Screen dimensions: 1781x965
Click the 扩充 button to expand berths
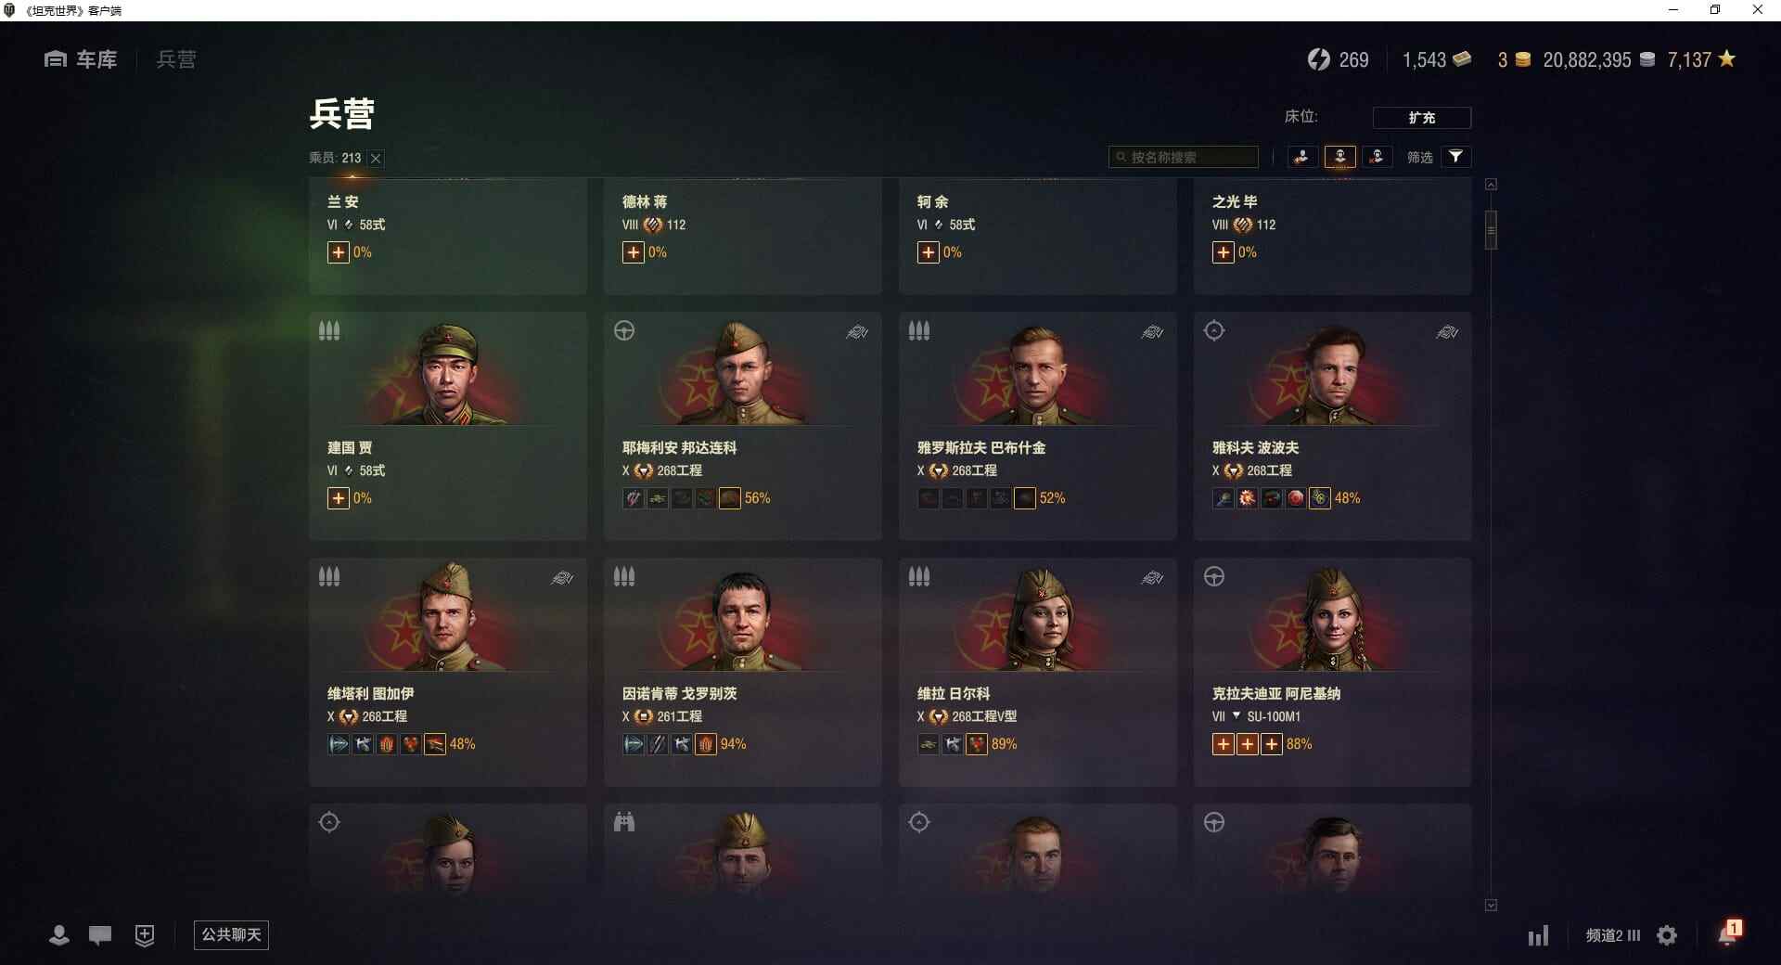[1422, 118]
